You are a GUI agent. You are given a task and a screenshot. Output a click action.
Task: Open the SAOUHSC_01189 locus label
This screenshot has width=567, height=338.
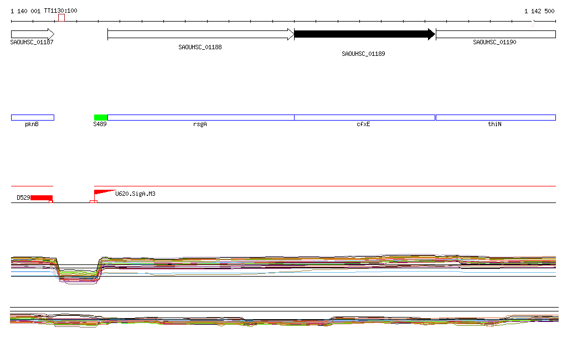pyautogui.click(x=363, y=54)
